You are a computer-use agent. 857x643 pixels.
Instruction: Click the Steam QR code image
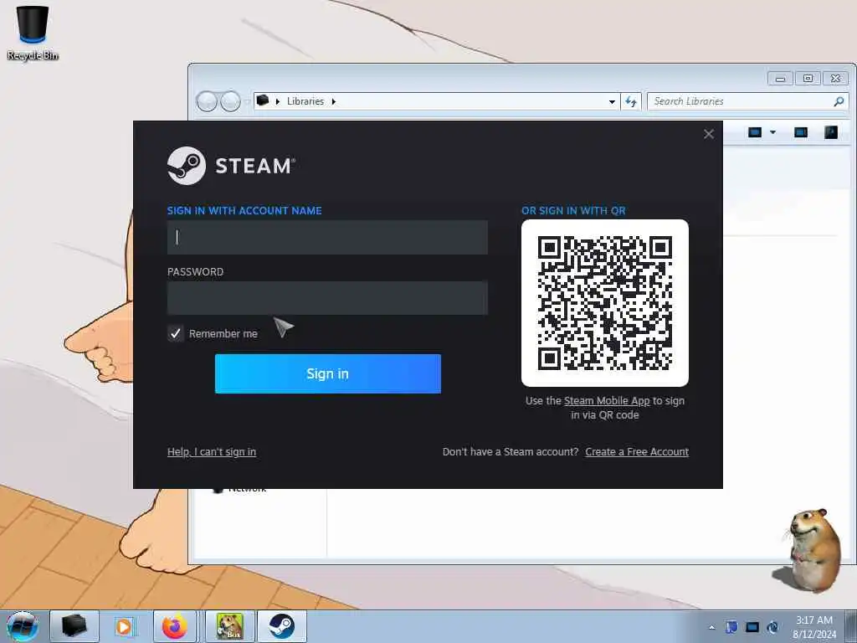point(605,303)
